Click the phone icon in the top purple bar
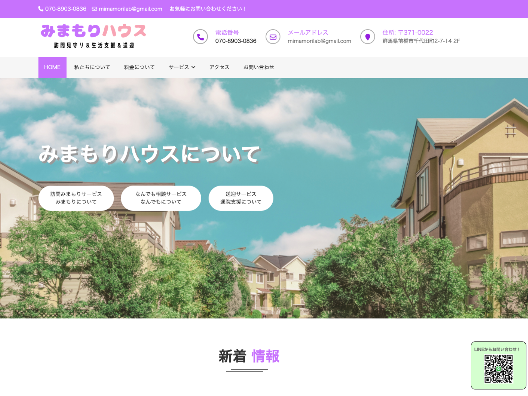Screen dimensions: 528x396 point(41,9)
